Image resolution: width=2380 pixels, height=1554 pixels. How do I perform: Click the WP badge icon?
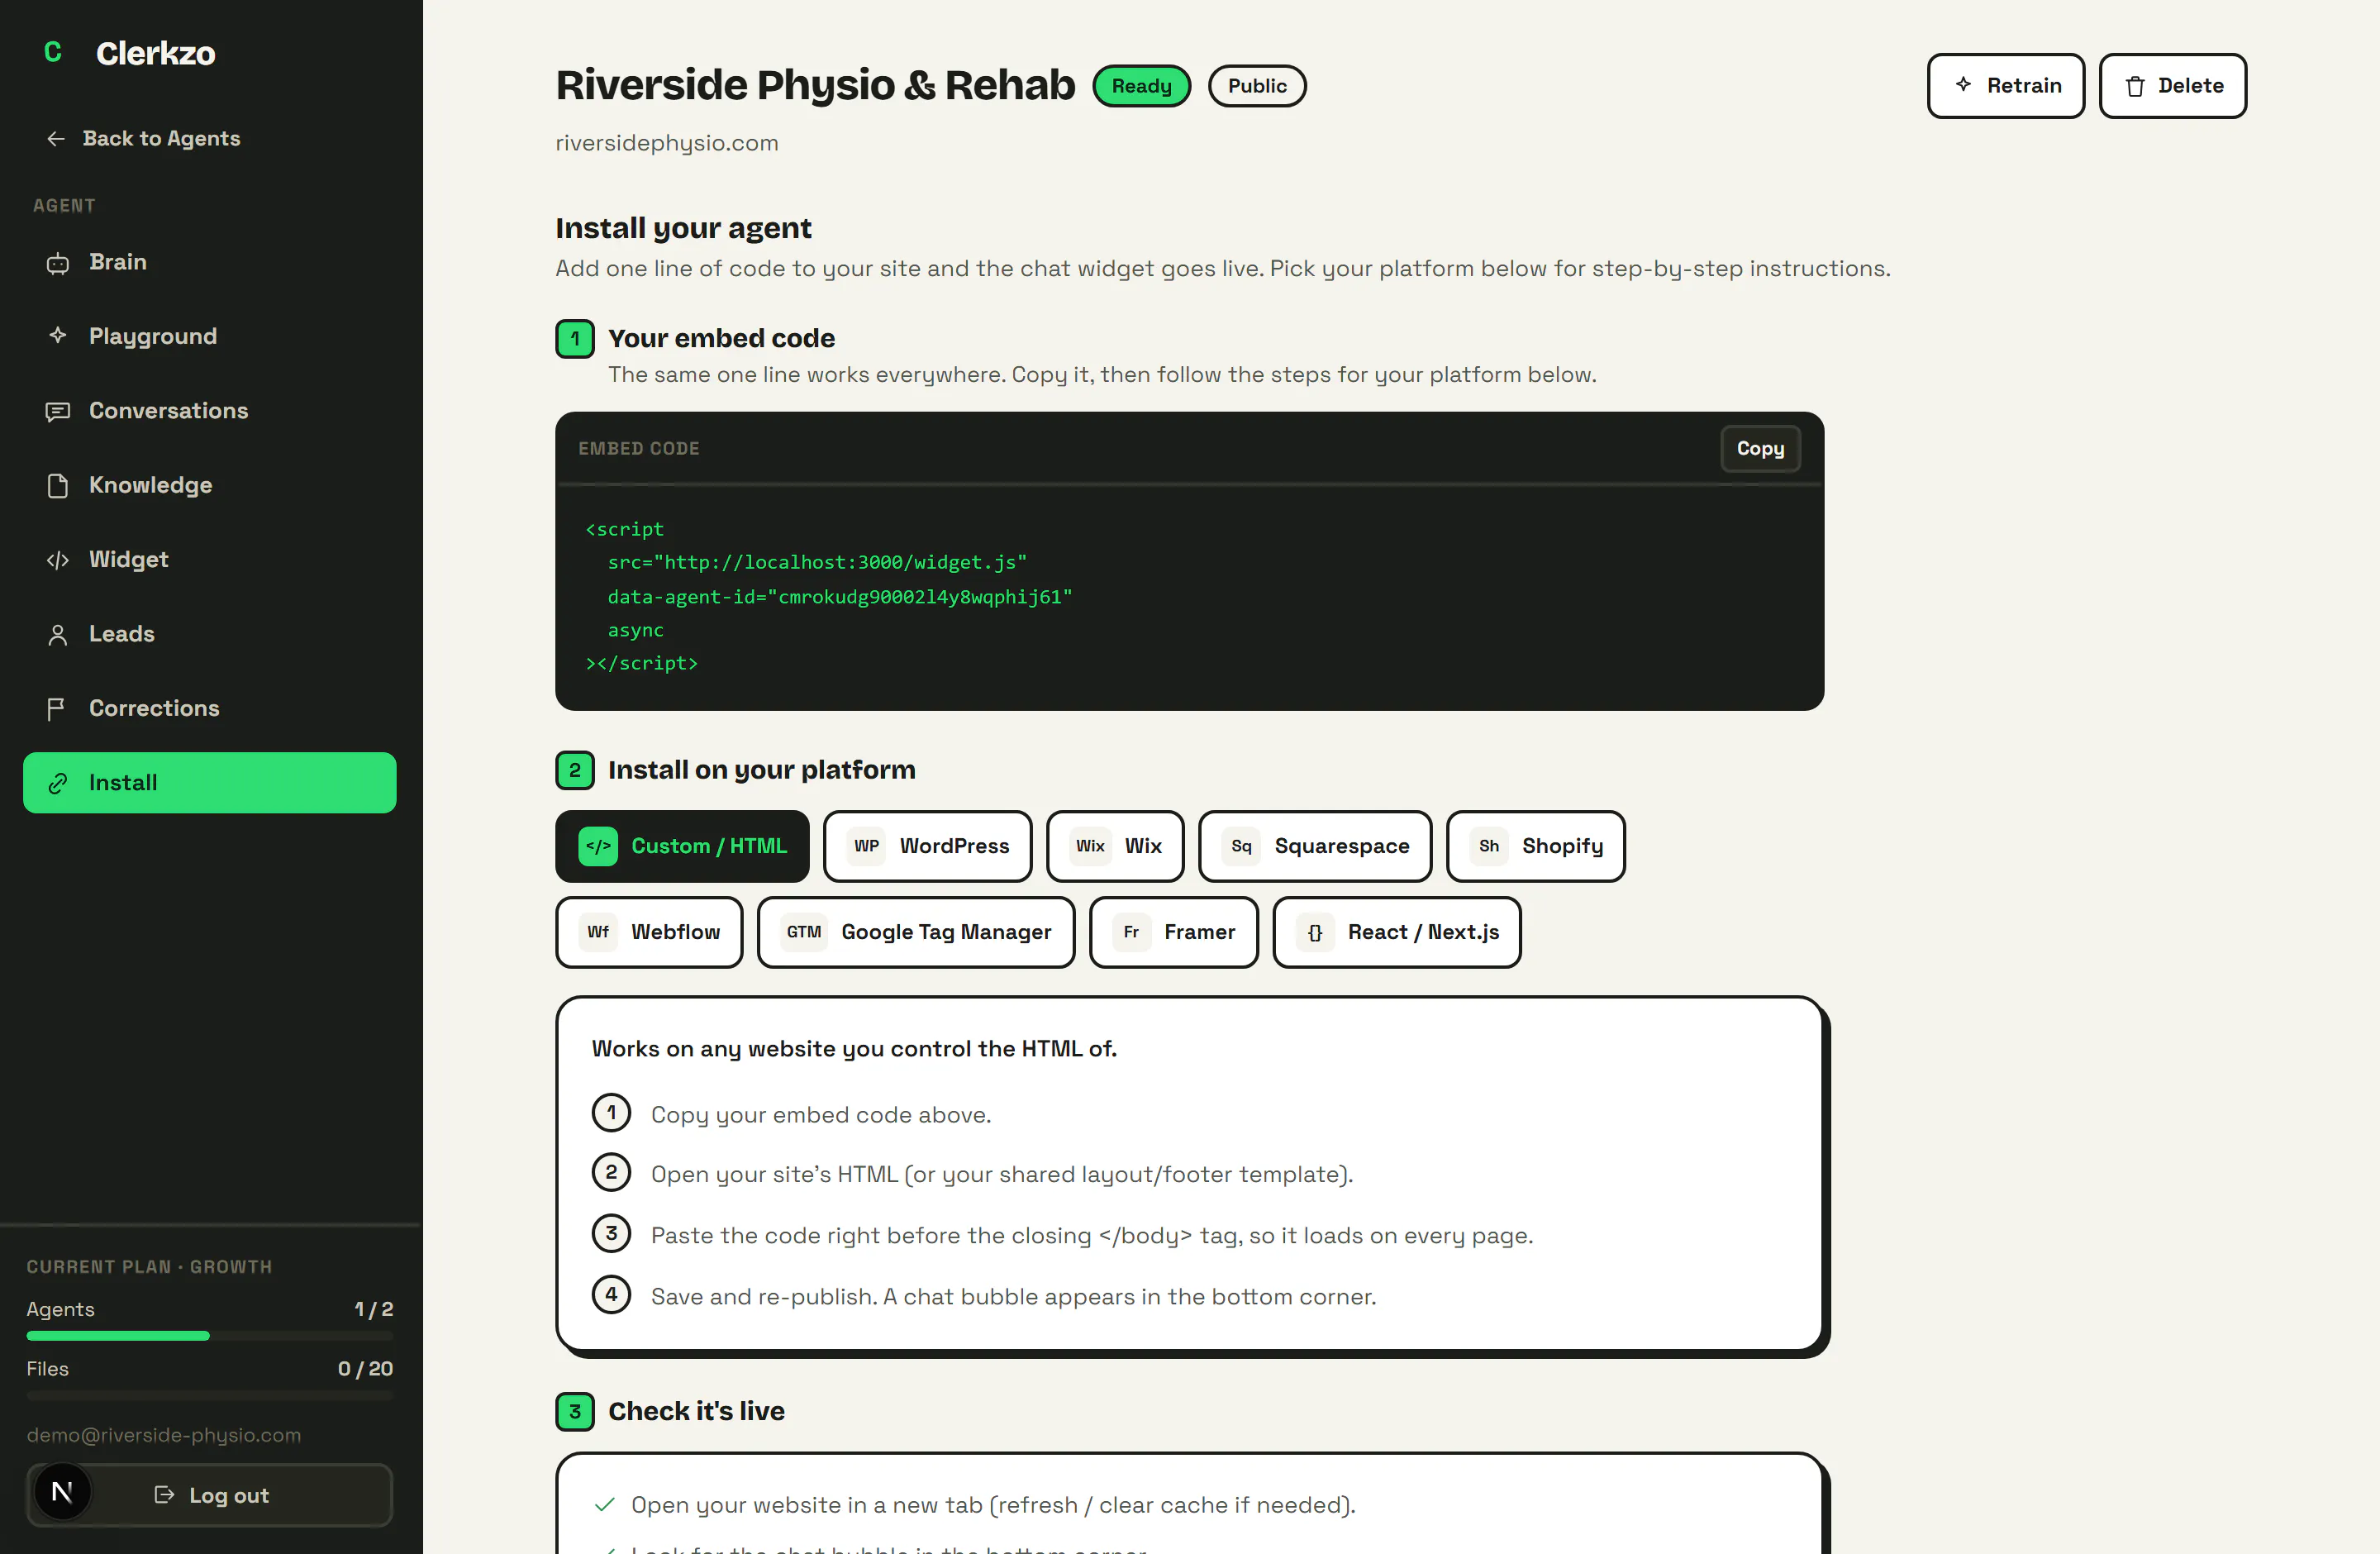[866, 846]
